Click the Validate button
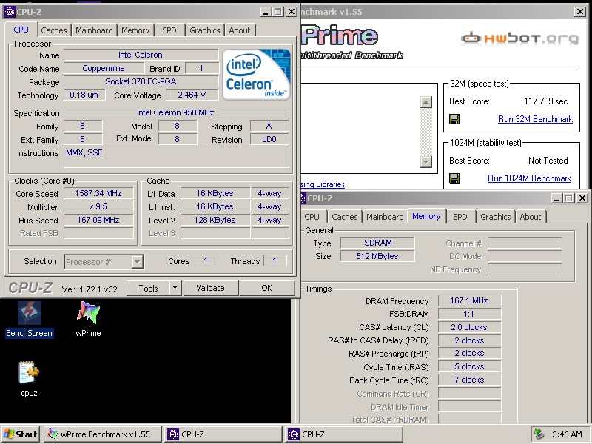This screenshot has width=592, height=444. click(211, 288)
